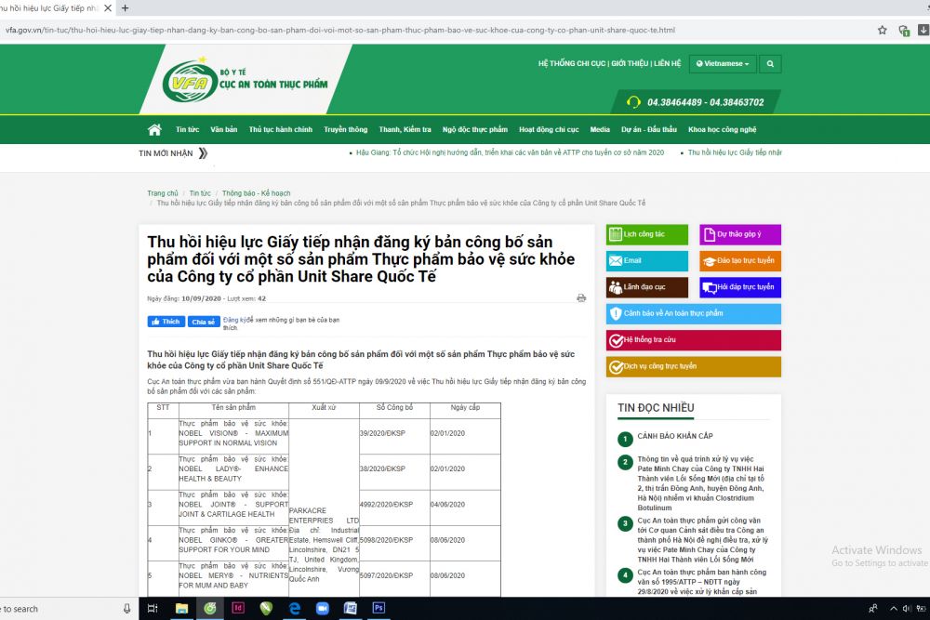Click the Cốc Cốc browser taskbar icon
The height and width of the screenshot is (620, 930).
[x=210, y=608]
